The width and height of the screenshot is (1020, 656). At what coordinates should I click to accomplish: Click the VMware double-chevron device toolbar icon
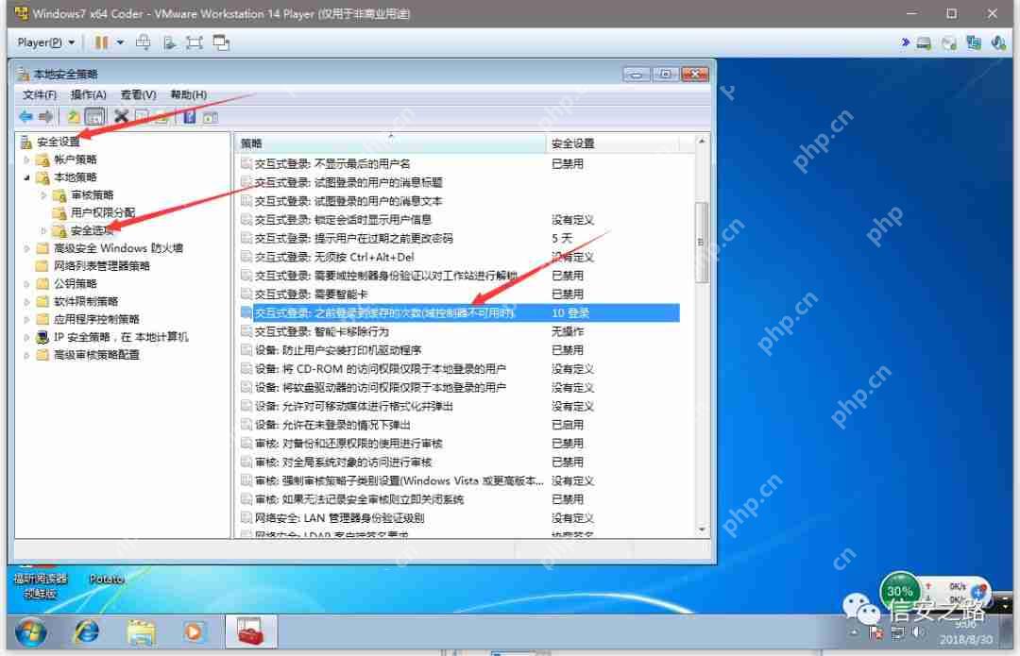click(905, 42)
